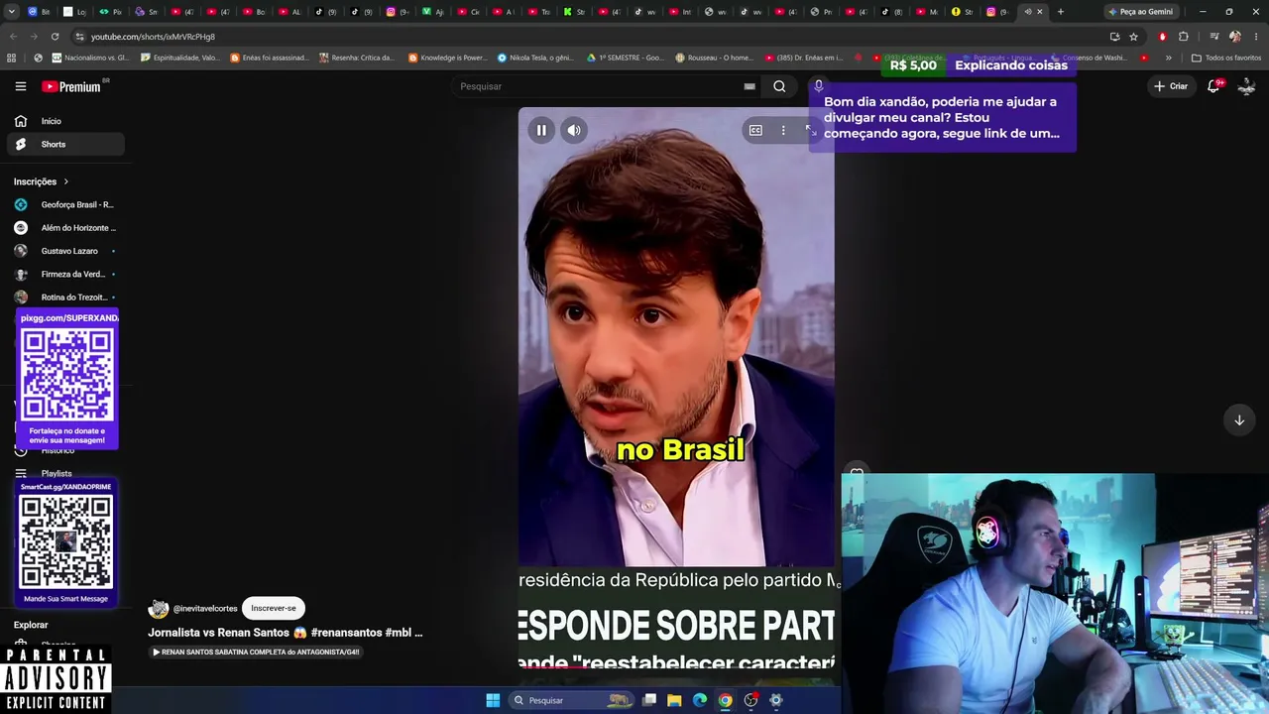Open the Rousseau - O home... bookmark
Screen dimensions: 1269x714
[715, 58]
